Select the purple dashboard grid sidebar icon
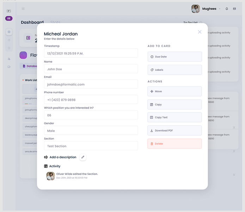 tap(9, 18)
